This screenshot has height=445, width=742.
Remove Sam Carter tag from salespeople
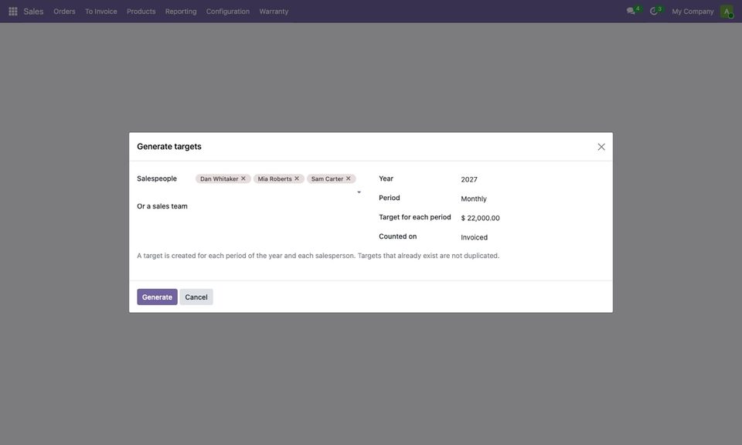349,178
